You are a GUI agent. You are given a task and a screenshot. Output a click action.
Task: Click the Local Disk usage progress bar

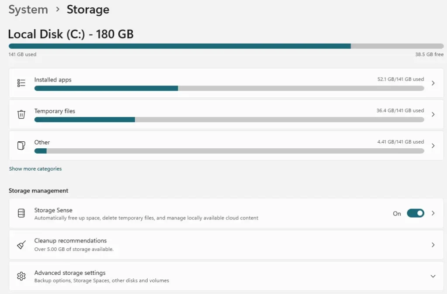click(223, 45)
